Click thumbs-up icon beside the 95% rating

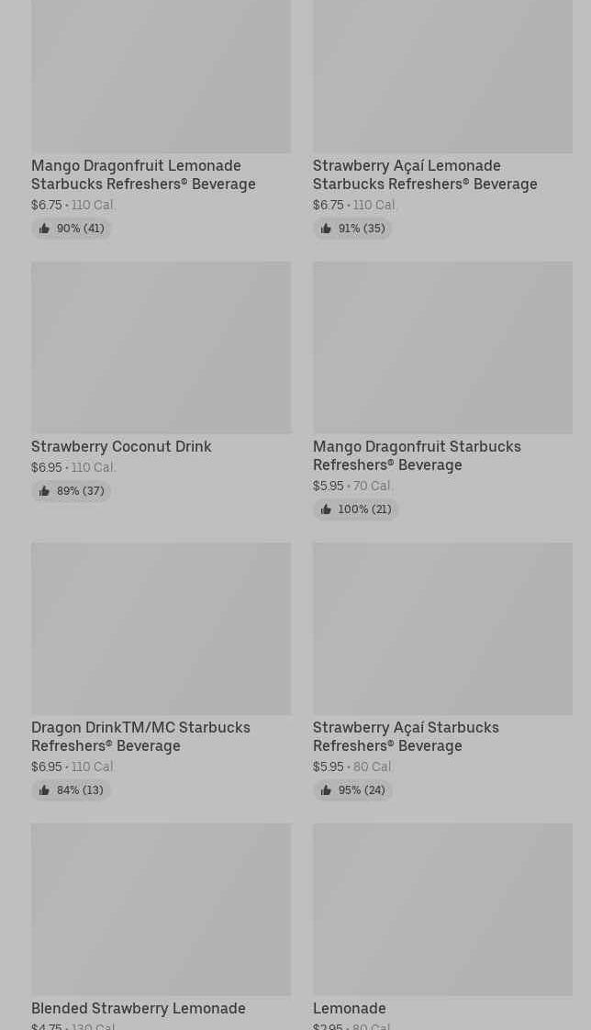(326, 790)
